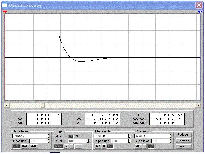Screen dimensions: 205x154
Task: Click the Reverse button
Action: 183,140
